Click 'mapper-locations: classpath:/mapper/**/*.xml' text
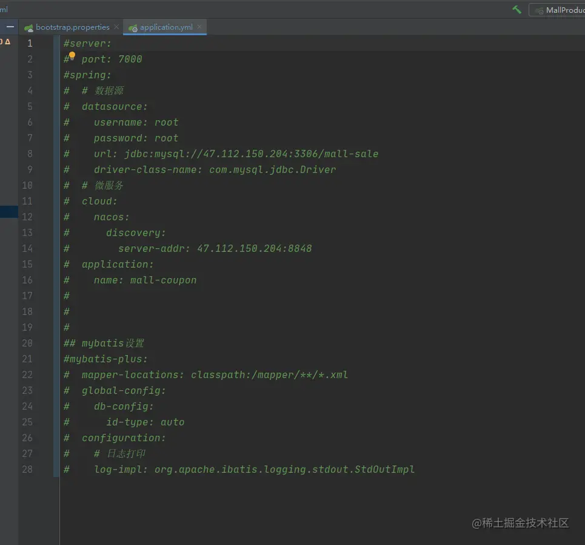585x545 pixels. pos(215,374)
